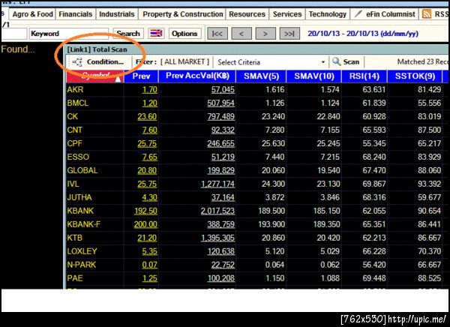Go to previous page arrow
This screenshot has width=450, height=327.
(x=241, y=34)
